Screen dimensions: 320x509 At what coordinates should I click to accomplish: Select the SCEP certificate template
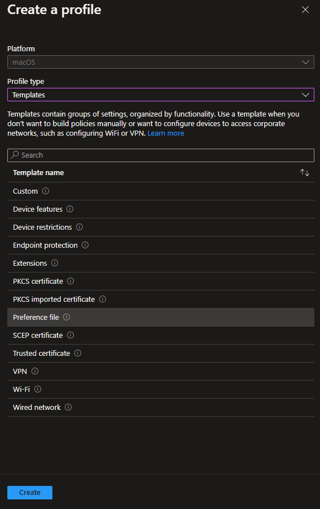(161, 336)
